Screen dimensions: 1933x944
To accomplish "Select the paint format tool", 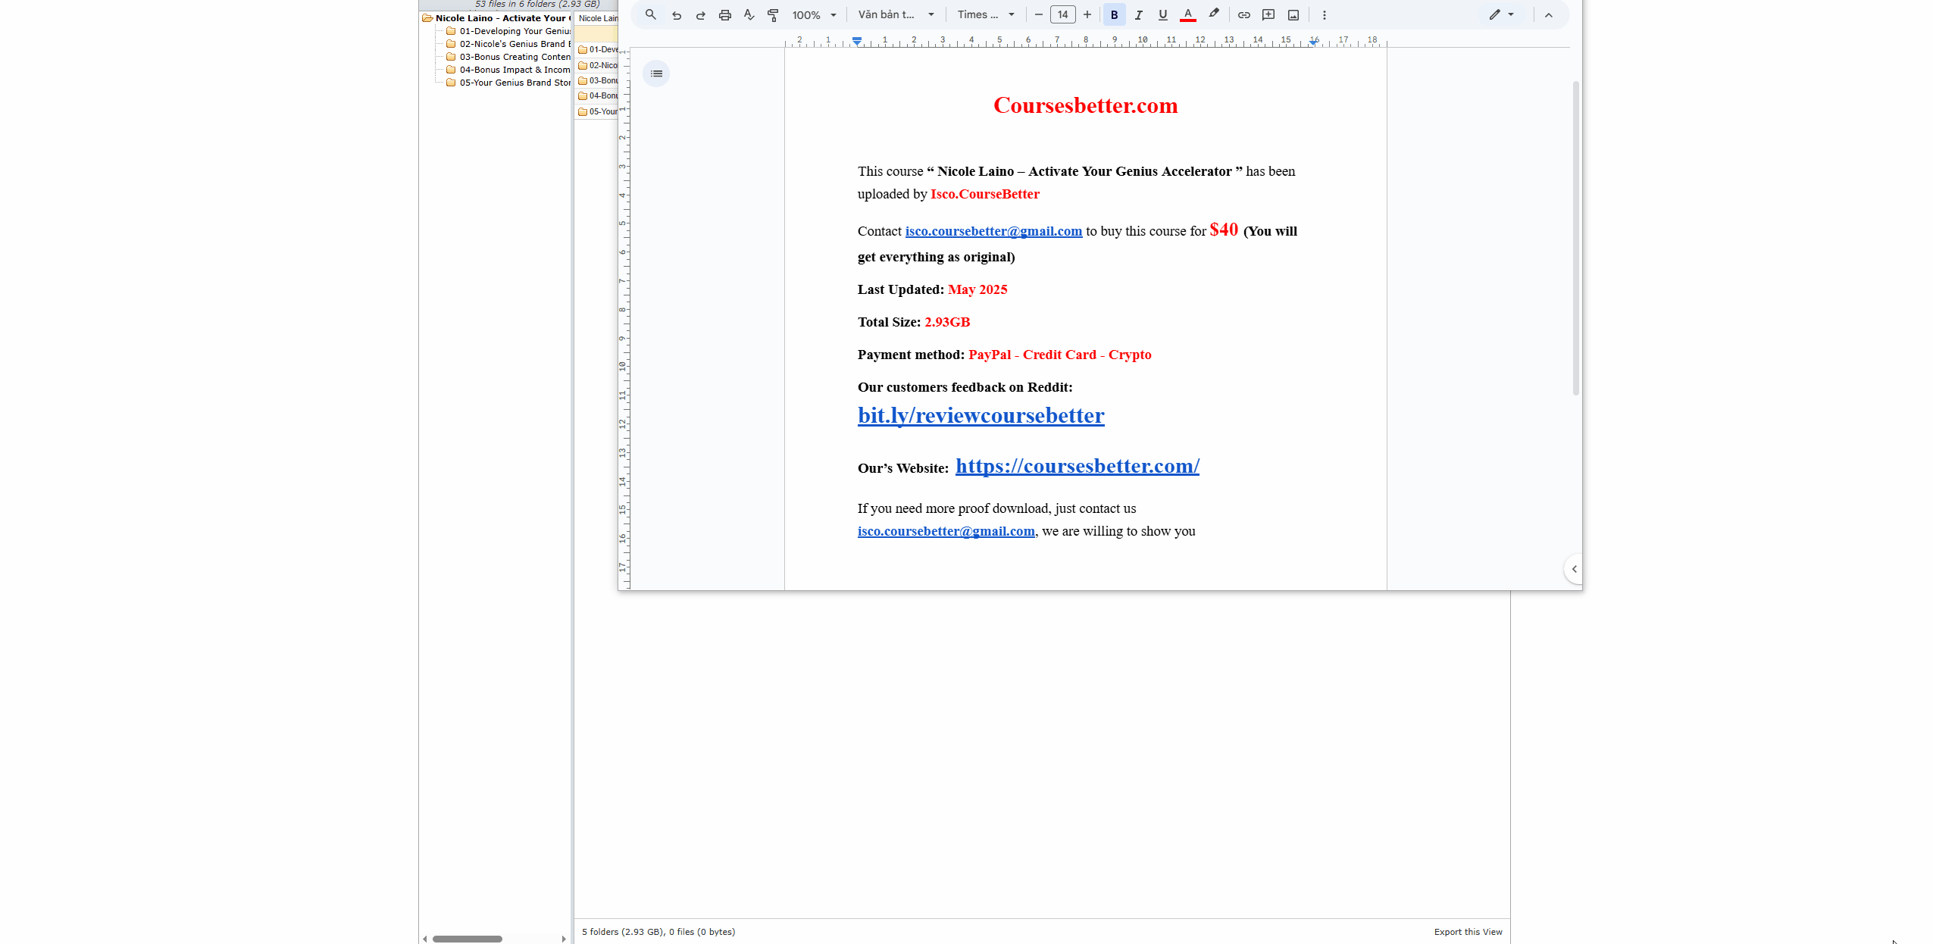I will point(773,14).
